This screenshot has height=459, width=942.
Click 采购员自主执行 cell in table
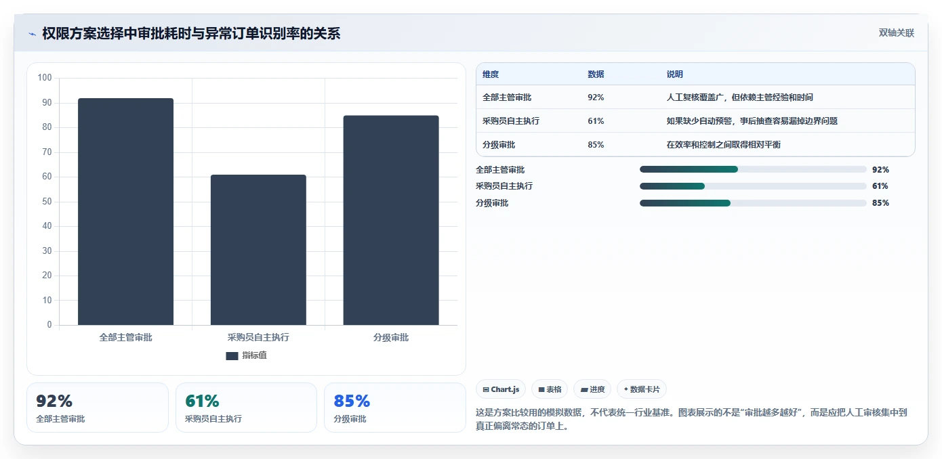tap(511, 121)
